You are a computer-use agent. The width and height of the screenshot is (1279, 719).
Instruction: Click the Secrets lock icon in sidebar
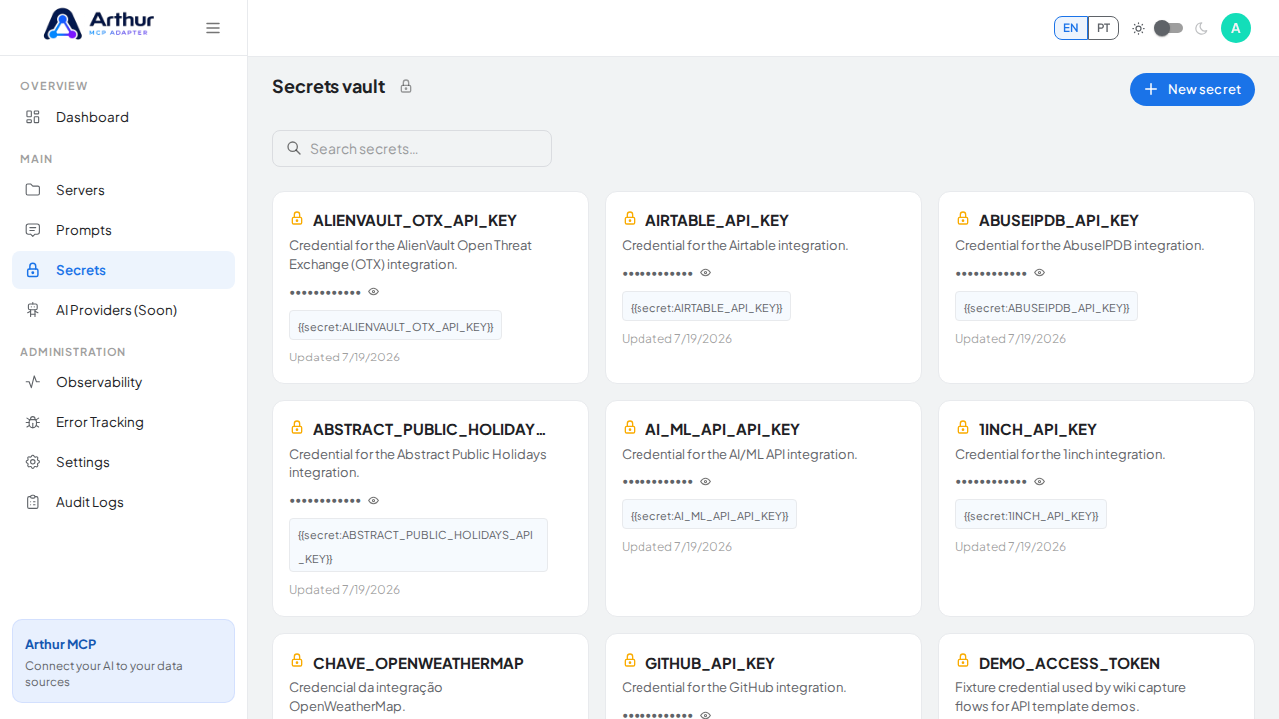point(33,270)
